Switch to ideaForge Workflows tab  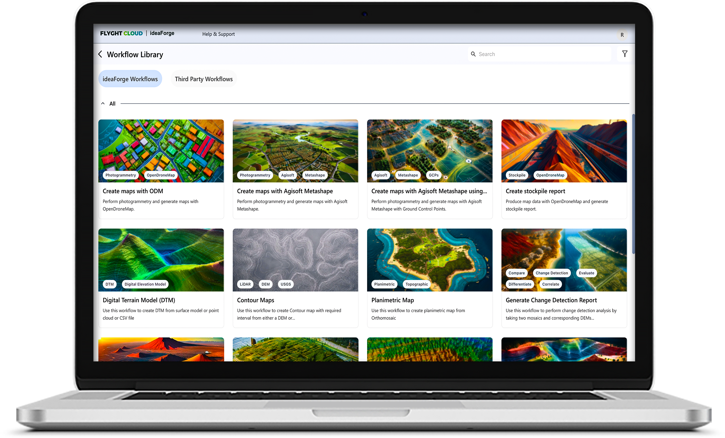pos(130,79)
